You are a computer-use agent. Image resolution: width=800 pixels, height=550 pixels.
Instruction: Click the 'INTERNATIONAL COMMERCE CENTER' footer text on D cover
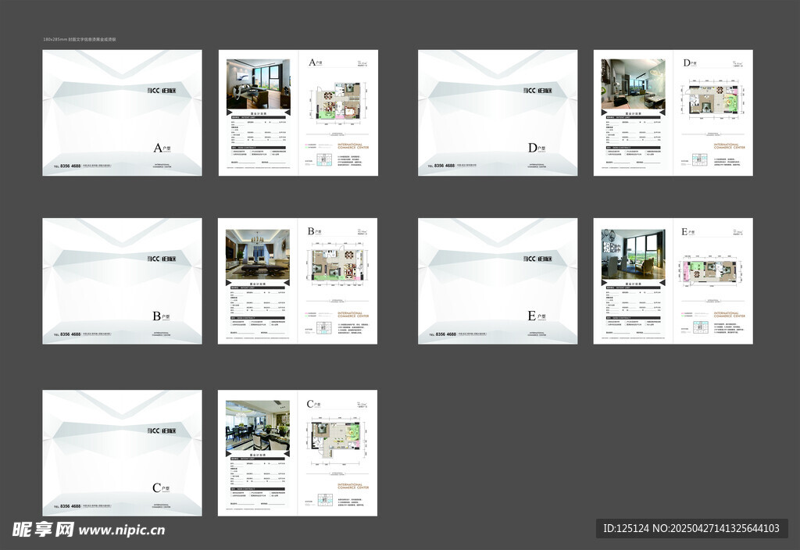click(537, 166)
